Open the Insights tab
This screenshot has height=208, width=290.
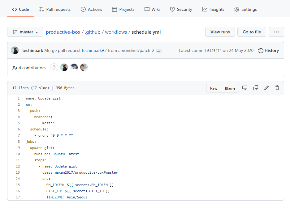213,9
